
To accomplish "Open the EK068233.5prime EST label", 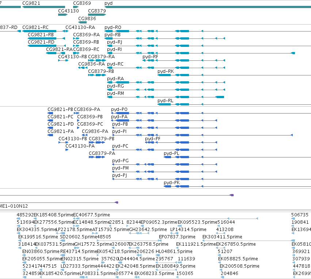I will pos(154,273).
